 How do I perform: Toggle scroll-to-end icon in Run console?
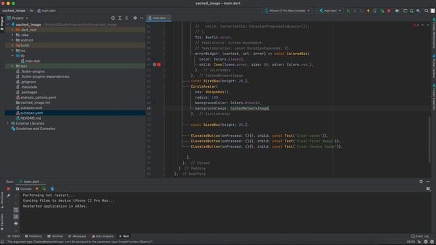[16, 216]
